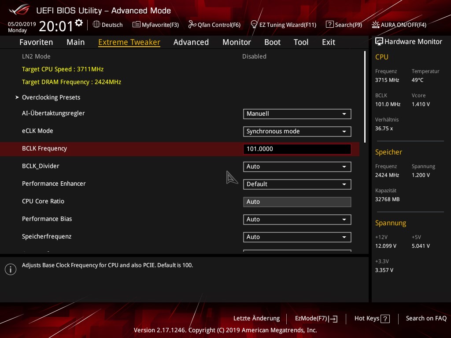Click the language globe icon

[96, 25]
